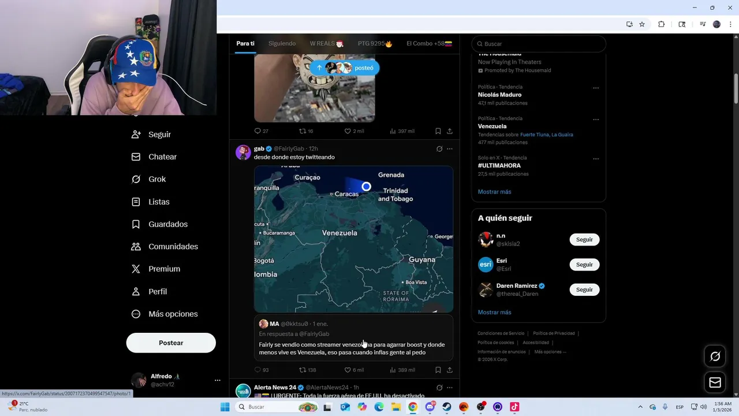Viewport: 739px width, 416px height.
Task: Expand Más opciones in the footer
Action: [x=550, y=352]
